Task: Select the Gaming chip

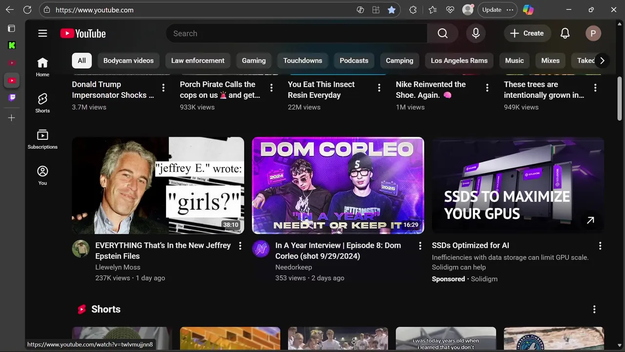Action: [254, 61]
